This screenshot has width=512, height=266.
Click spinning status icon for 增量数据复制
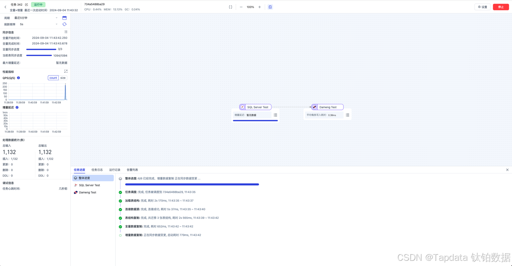click(x=120, y=235)
